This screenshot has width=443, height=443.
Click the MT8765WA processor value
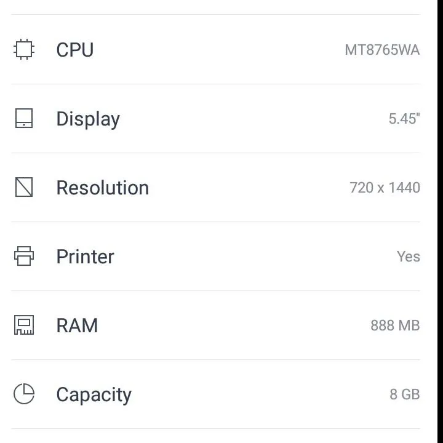[x=382, y=50]
